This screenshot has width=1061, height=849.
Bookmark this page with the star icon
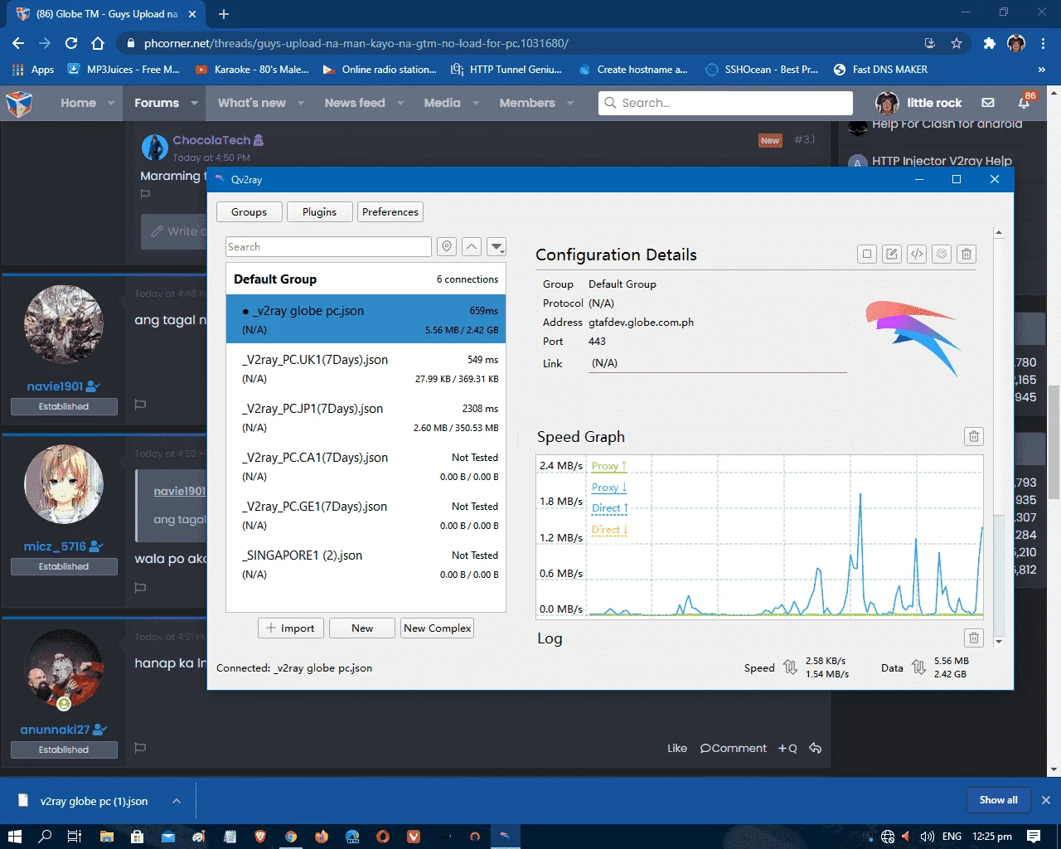point(957,43)
